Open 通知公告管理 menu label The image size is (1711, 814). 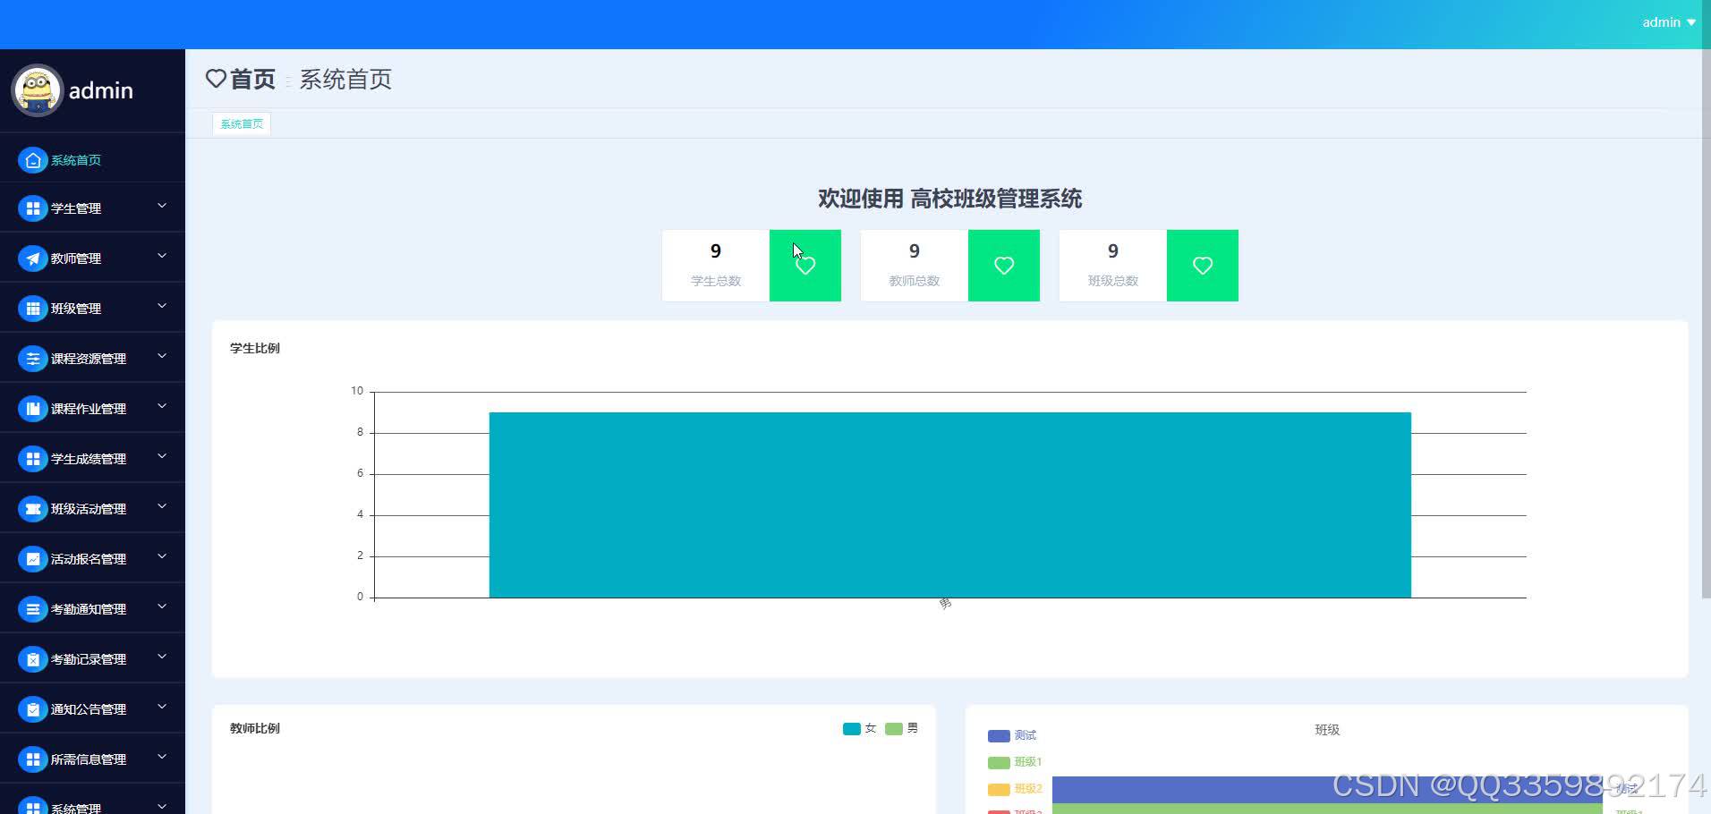click(x=89, y=709)
